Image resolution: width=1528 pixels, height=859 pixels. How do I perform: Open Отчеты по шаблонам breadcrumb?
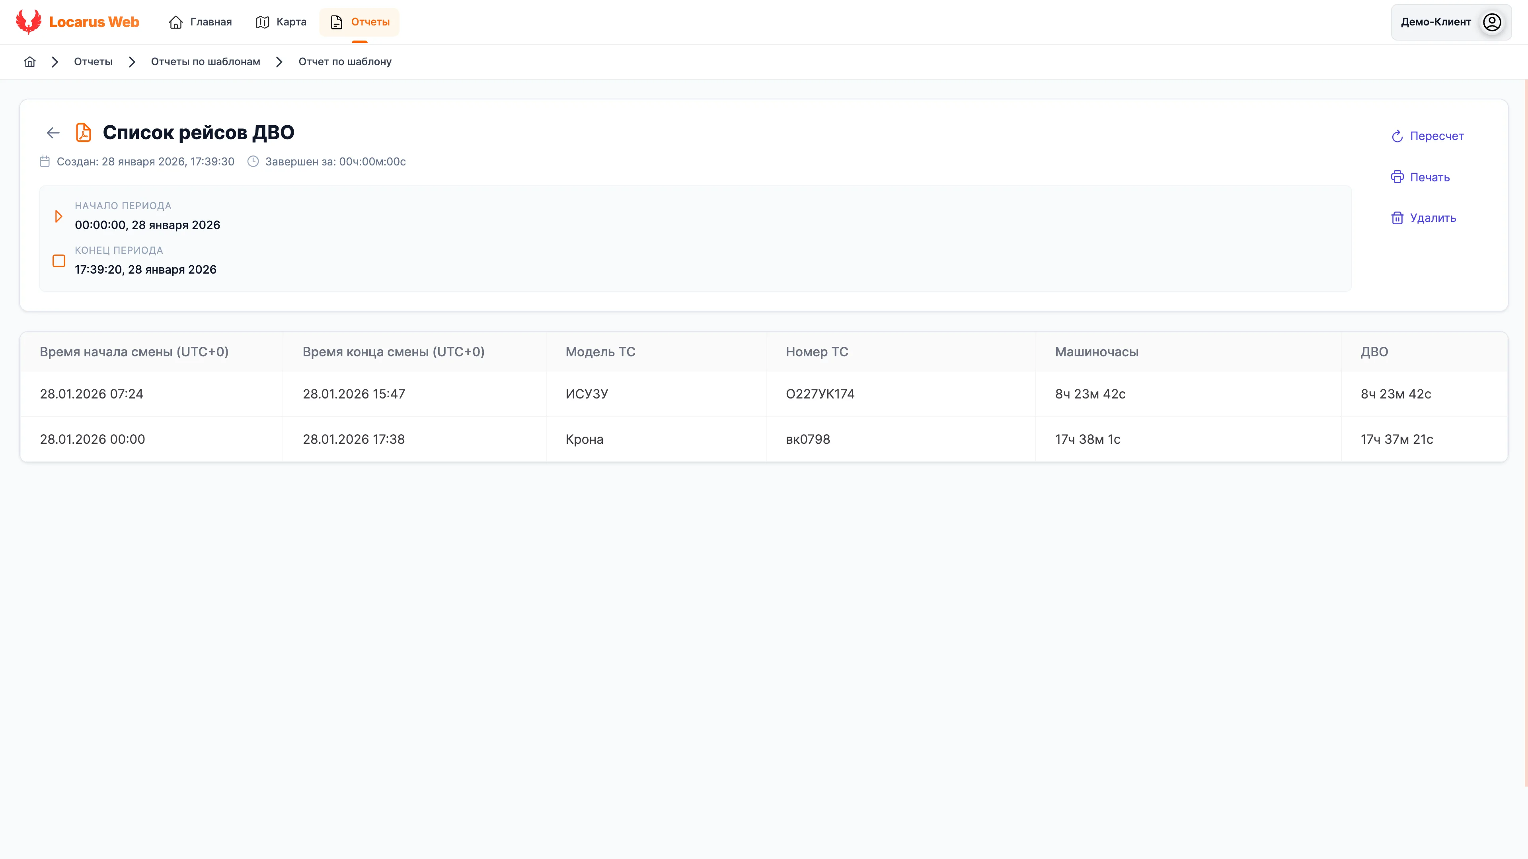coord(205,62)
